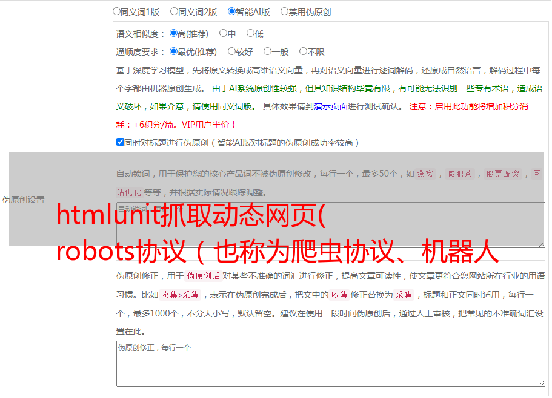Viewport: 552px width, 398px height.
Task: Focus the 伪原创修正 text area
Action: point(331,364)
